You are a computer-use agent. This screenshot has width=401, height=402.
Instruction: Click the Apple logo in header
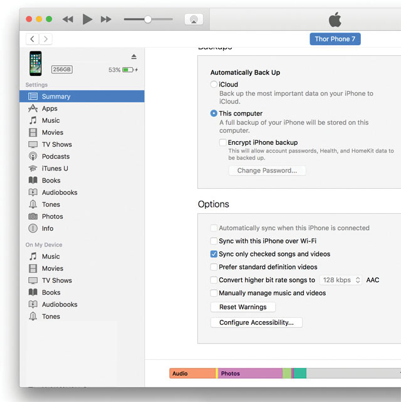pos(335,19)
